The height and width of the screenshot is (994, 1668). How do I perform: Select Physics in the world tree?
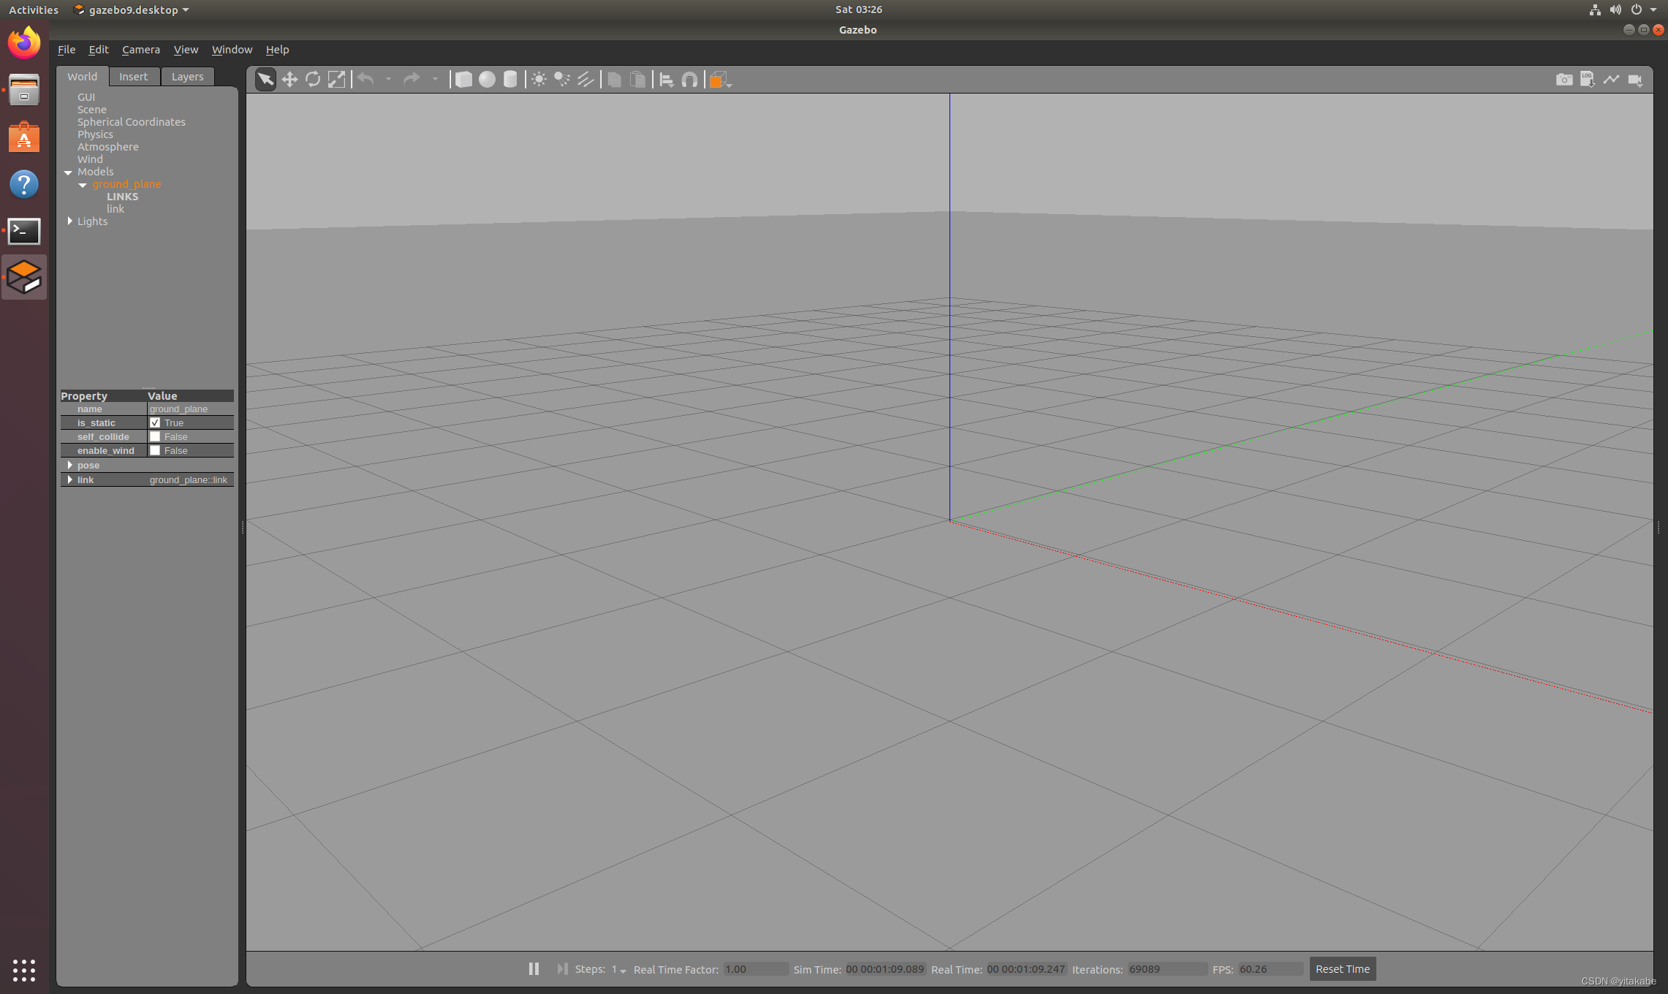[x=95, y=134]
